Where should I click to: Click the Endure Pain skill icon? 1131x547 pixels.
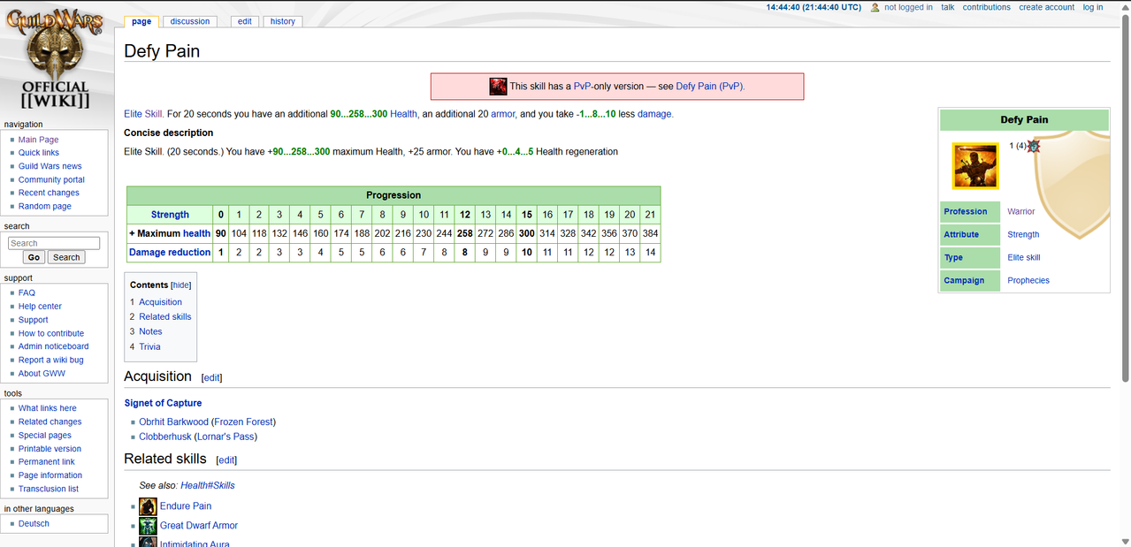(x=148, y=506)
